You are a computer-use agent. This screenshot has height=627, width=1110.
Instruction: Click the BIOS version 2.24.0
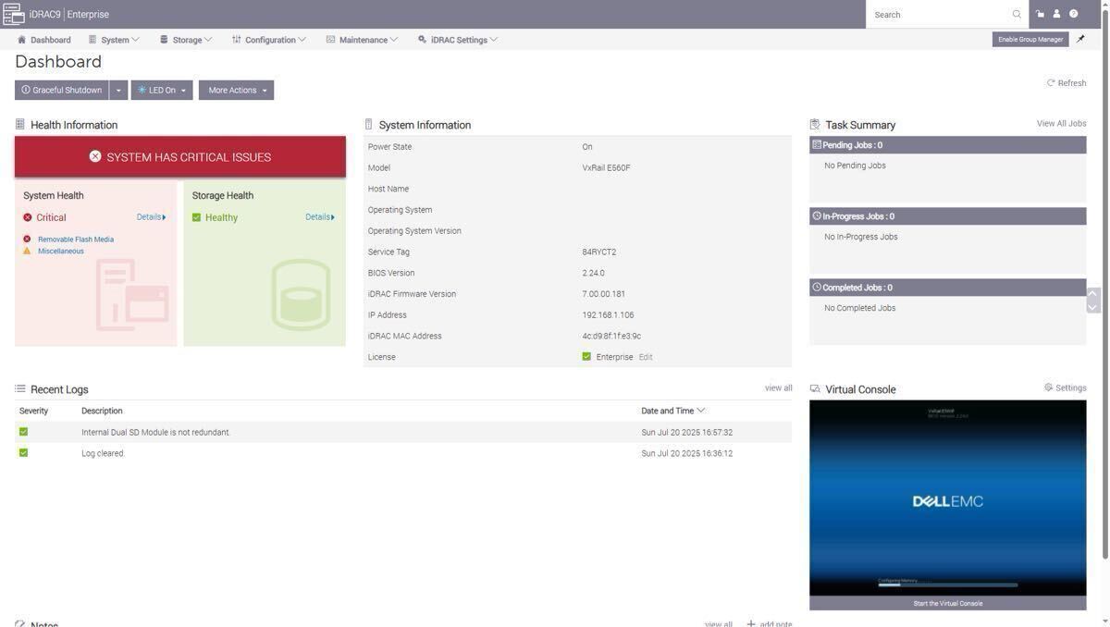coord(593,273)
